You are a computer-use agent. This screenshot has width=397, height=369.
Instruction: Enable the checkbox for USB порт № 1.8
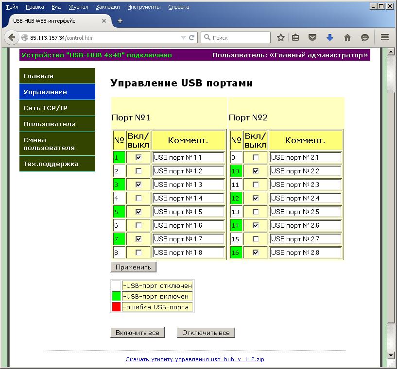pyautogui.click(x=138, y=252)
